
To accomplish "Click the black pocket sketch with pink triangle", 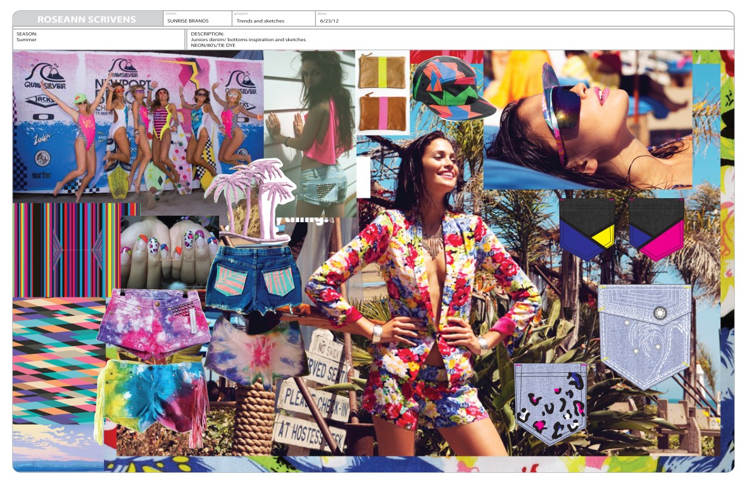I will pos(655,228).
